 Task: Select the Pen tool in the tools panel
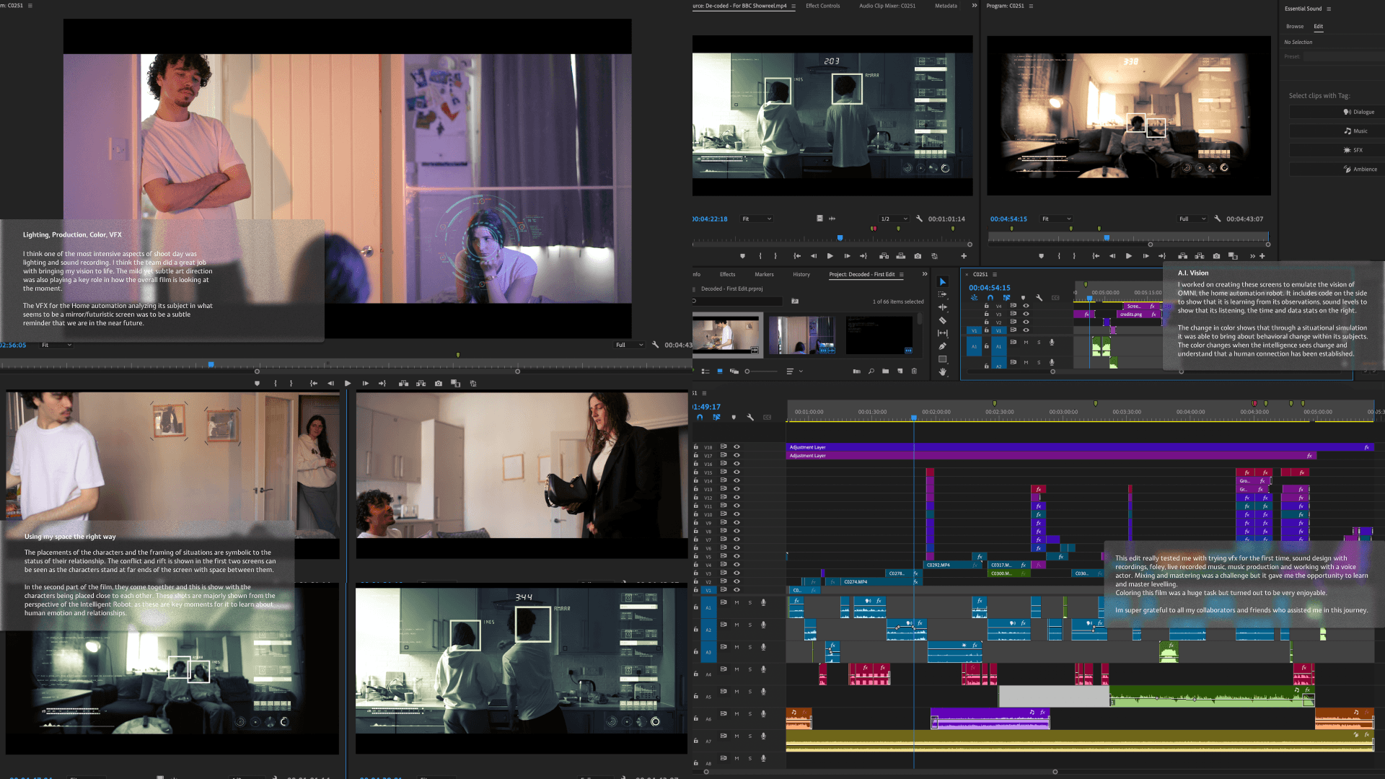tap(942, 346)
